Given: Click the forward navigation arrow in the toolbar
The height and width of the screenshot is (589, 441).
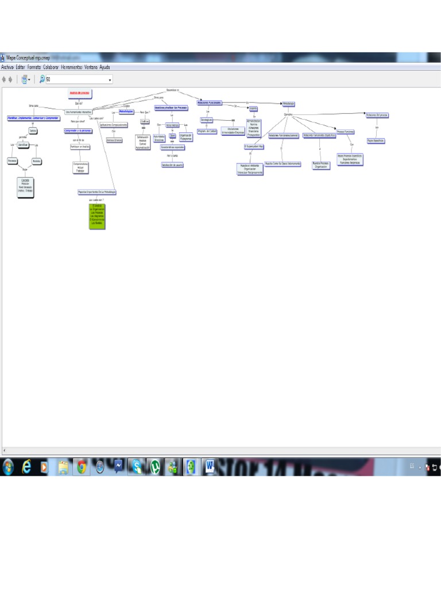Looking at the screenshot, I should pyautogui.click(x=10, y=79).
